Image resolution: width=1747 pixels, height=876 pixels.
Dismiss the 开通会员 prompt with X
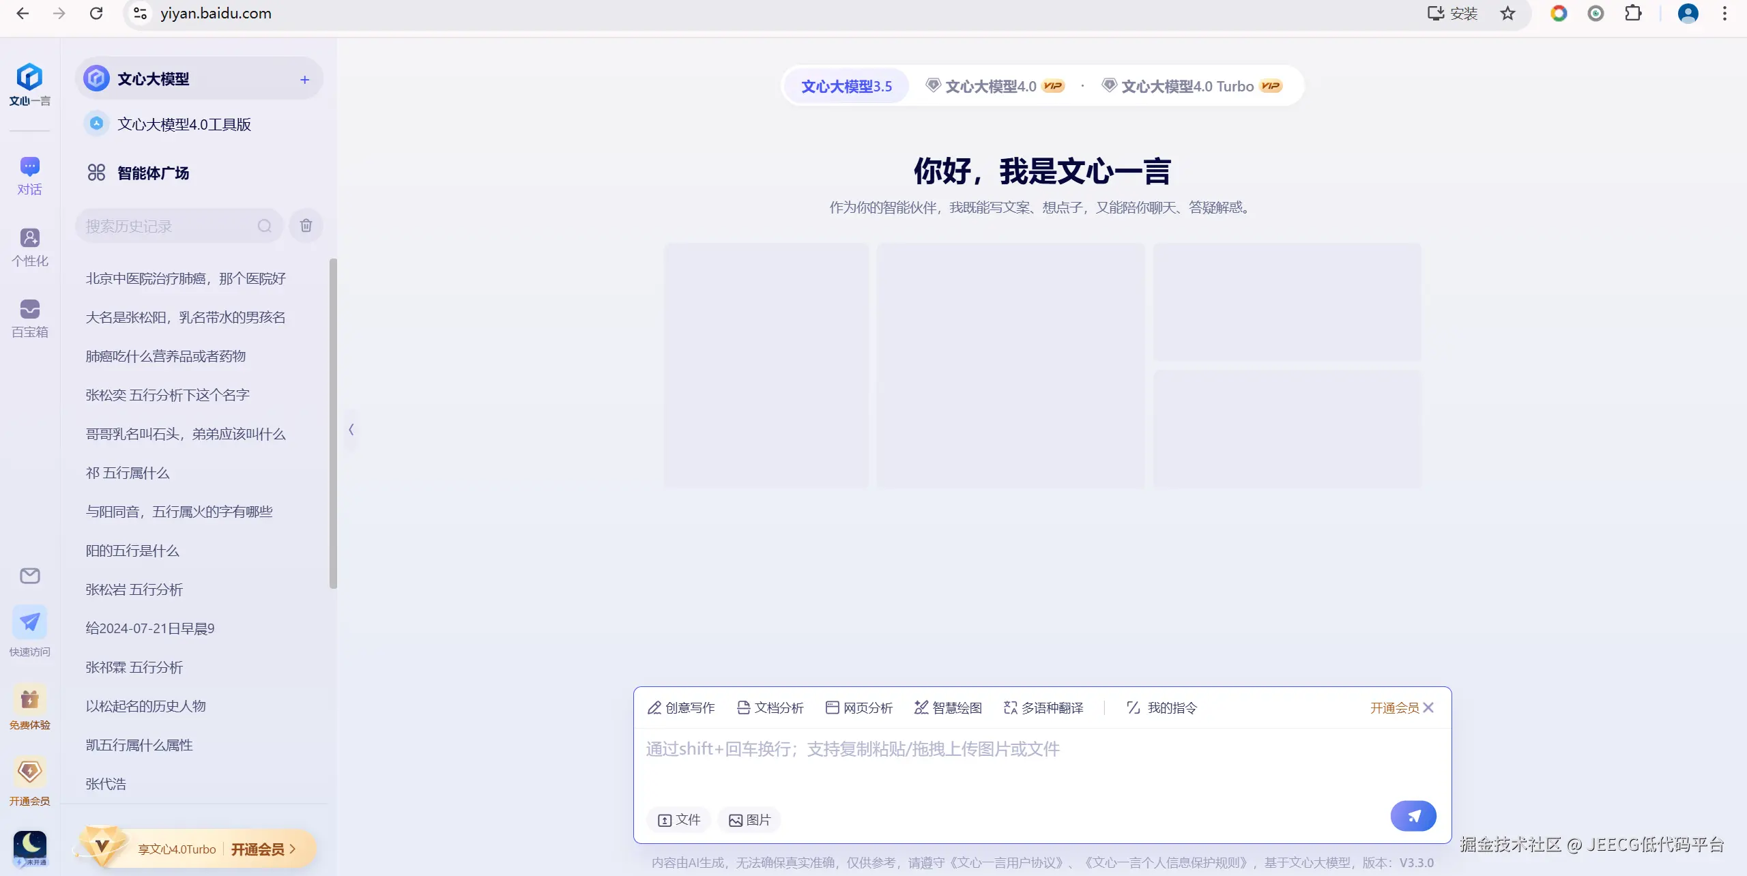1428,707
